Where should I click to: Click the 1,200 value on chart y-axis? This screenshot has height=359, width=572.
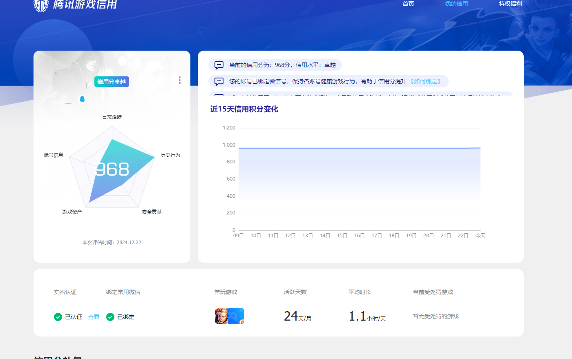229,128
